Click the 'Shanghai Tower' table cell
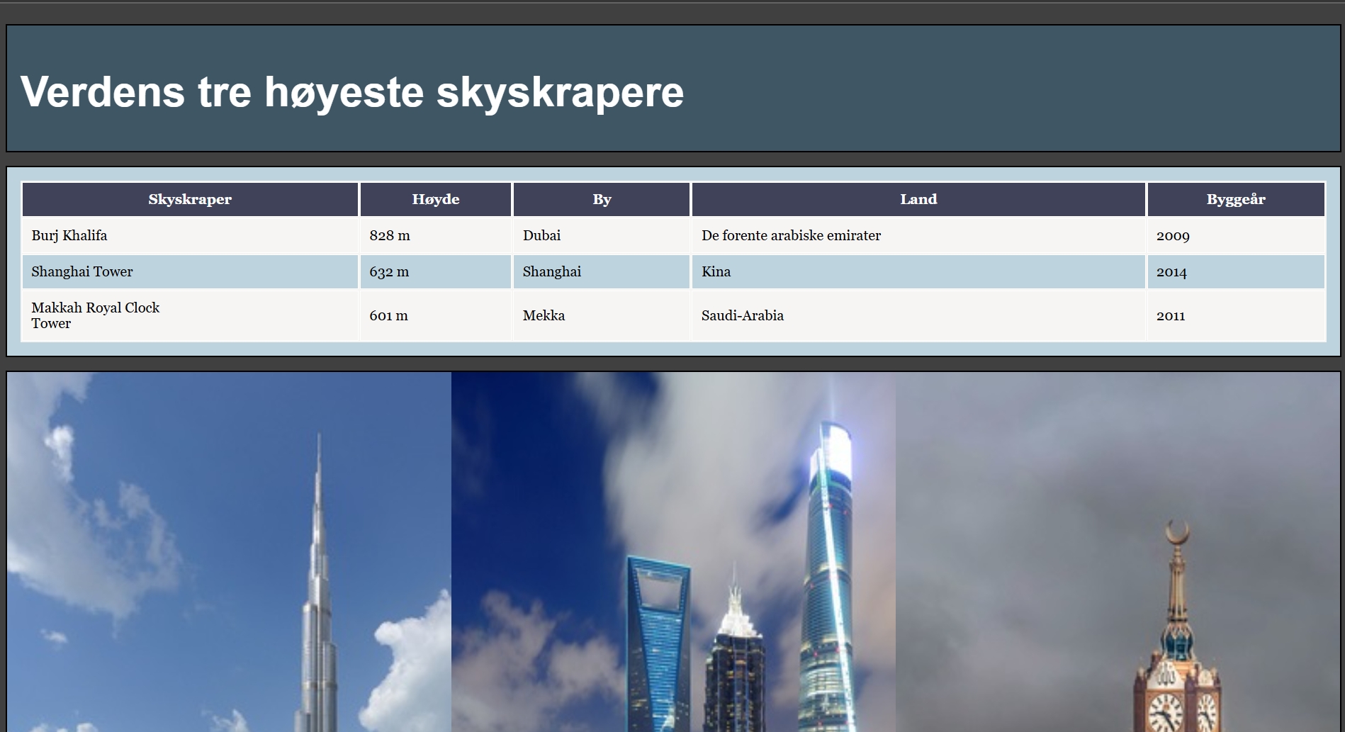Viewport: 1345px width, 732px height. tap(82, 272)
